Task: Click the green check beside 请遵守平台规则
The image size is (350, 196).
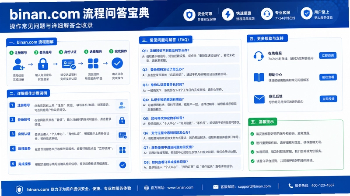Action: pyautogui.click(x=253, y=161)
